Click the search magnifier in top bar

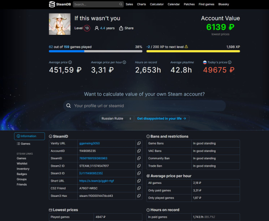point(121,4)
